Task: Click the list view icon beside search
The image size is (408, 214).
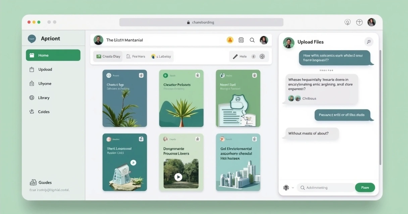Action: coord(241,40)
